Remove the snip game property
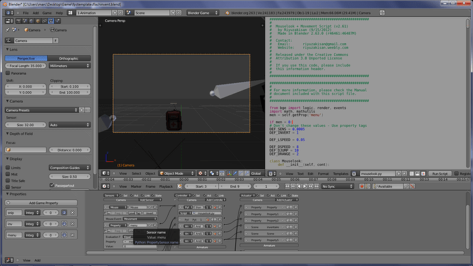Viewport: 473px width, 266px height. [x=73, y=213]
